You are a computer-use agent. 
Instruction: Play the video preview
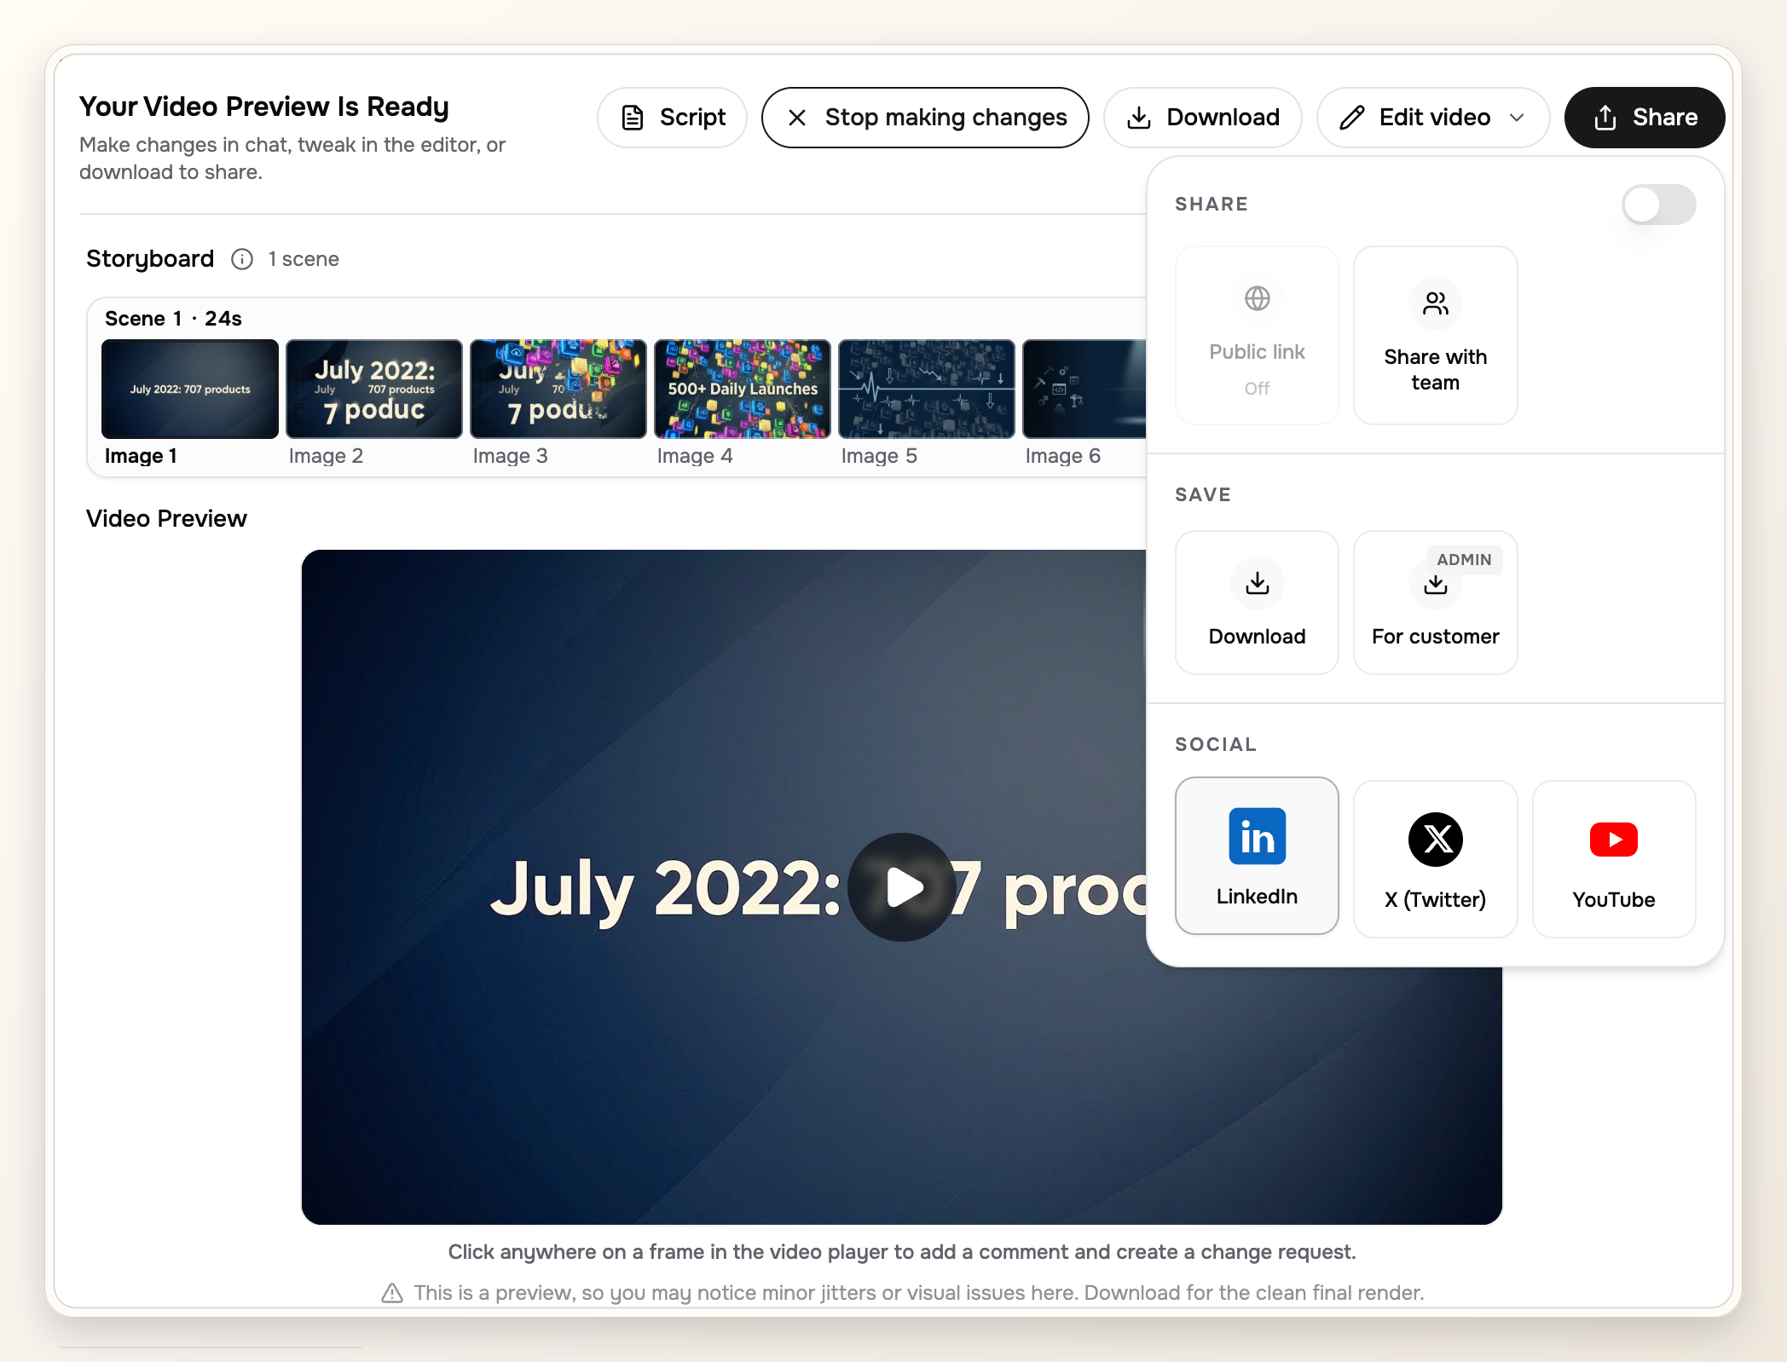902,887
